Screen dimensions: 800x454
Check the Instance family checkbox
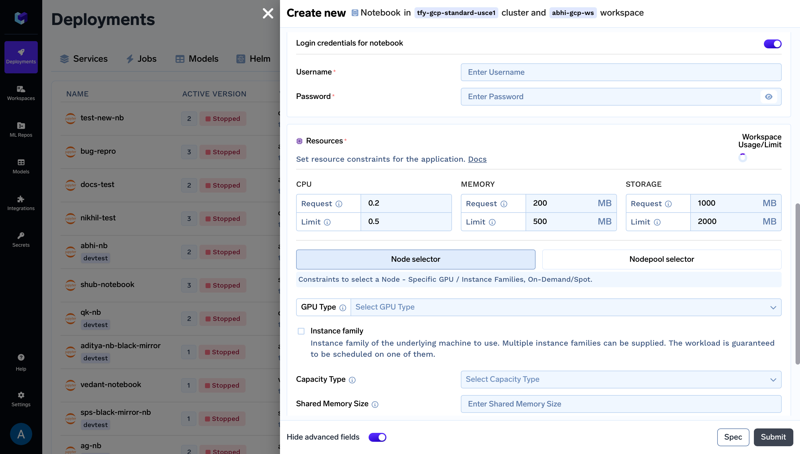pyautogui.click(x=301, y=331)
